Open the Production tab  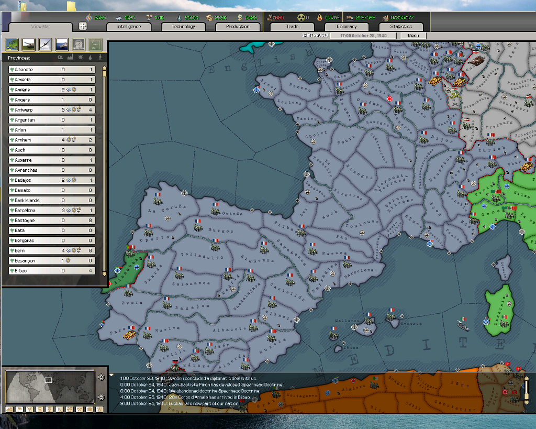pos(238,27)
